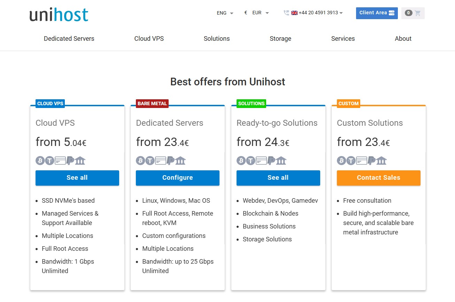Expand the ENG language dropdown
This screenshot has height=302, width=455.
click(225, 13)
